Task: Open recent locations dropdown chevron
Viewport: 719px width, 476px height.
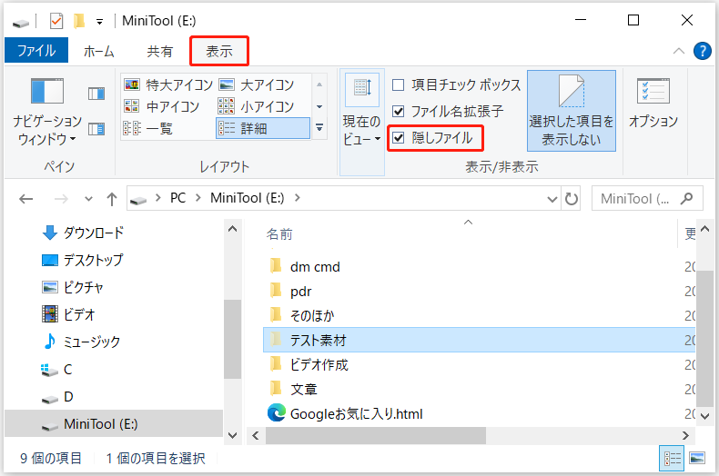Action: [88, 199]
